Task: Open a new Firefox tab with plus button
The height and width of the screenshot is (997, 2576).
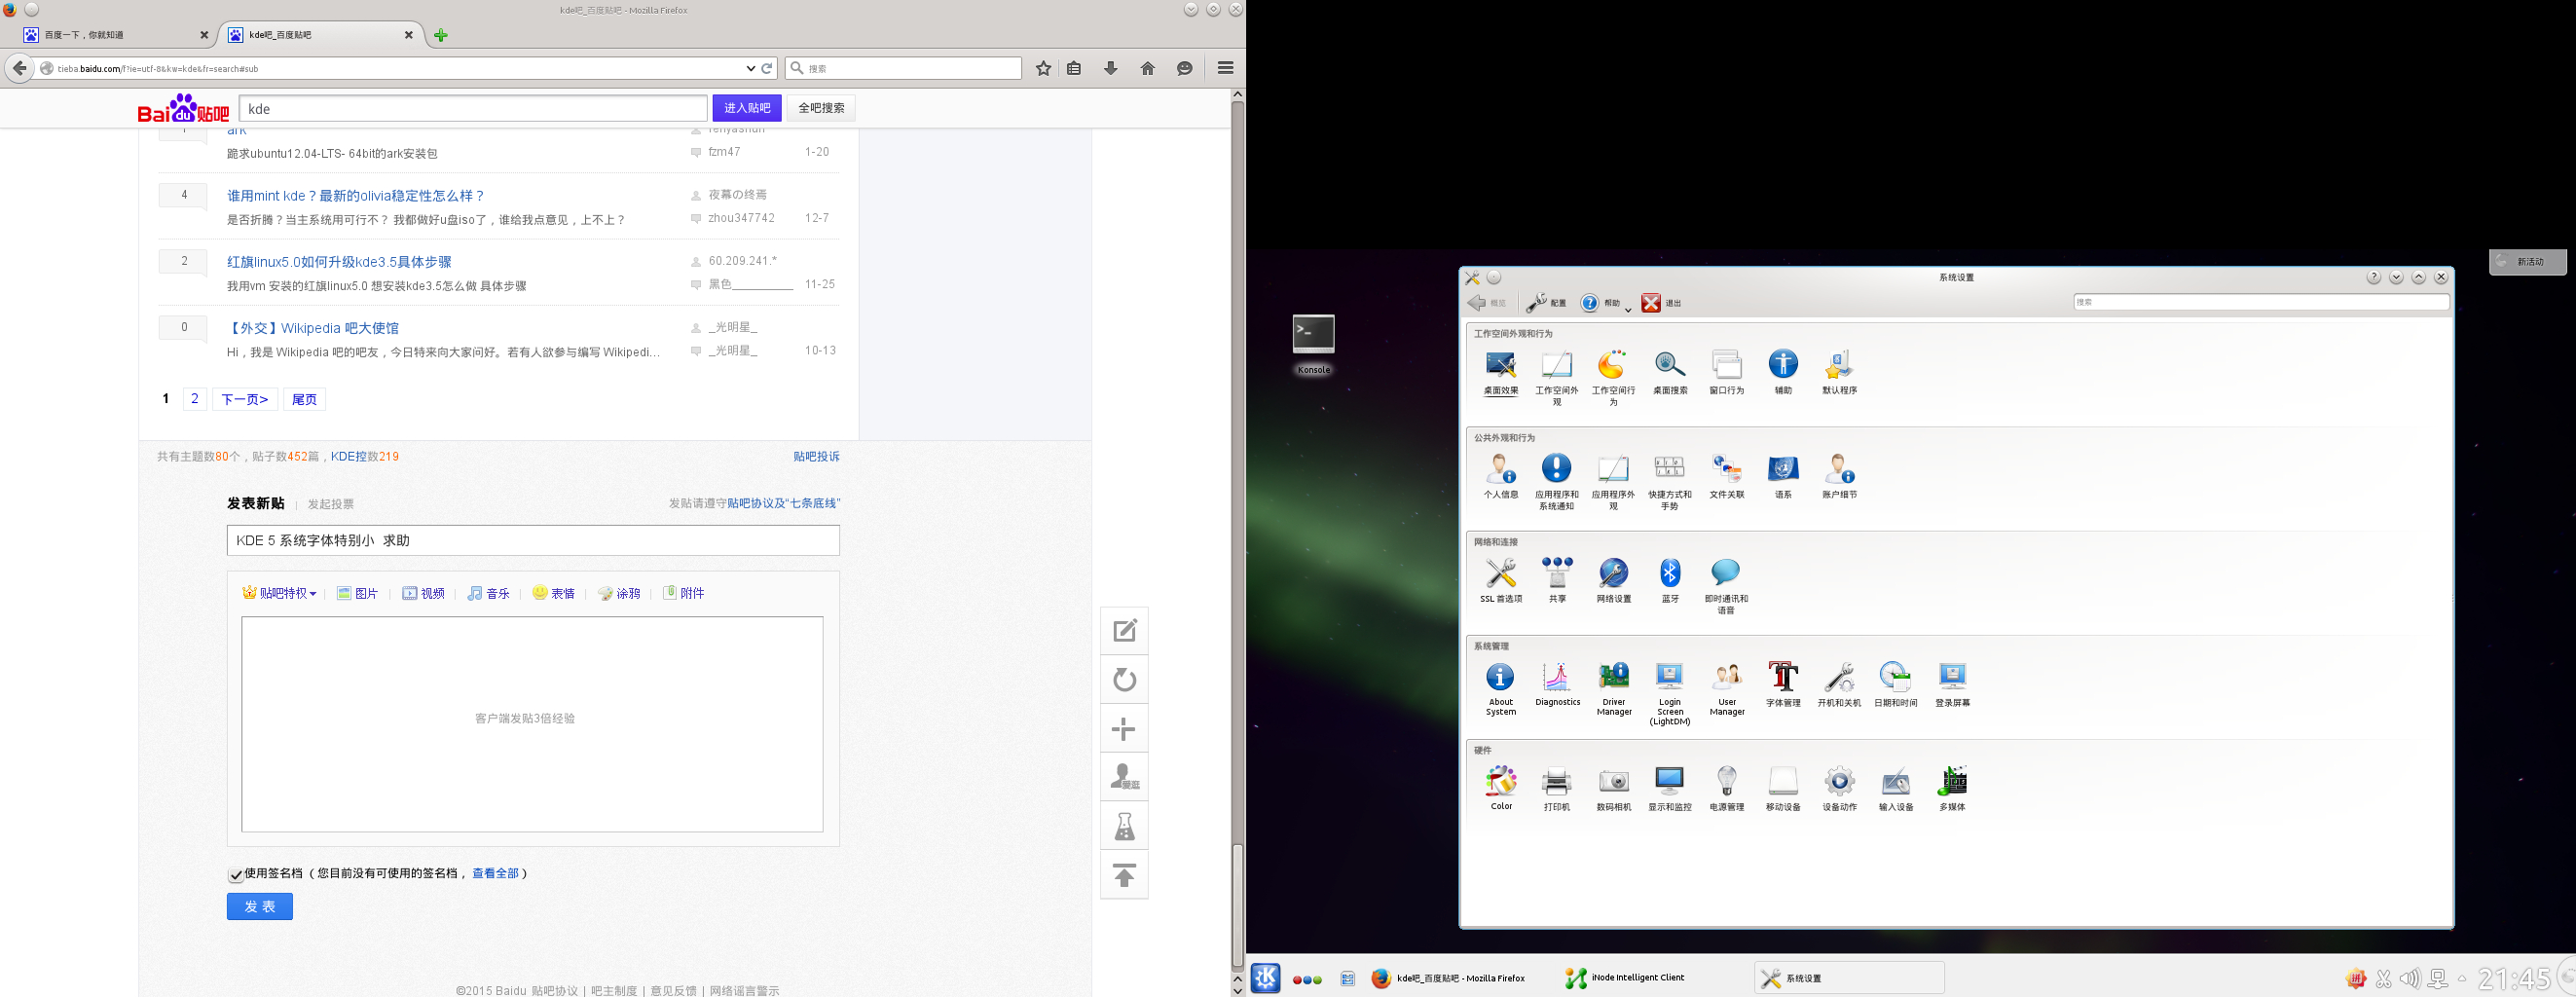Action: [441, 35]
